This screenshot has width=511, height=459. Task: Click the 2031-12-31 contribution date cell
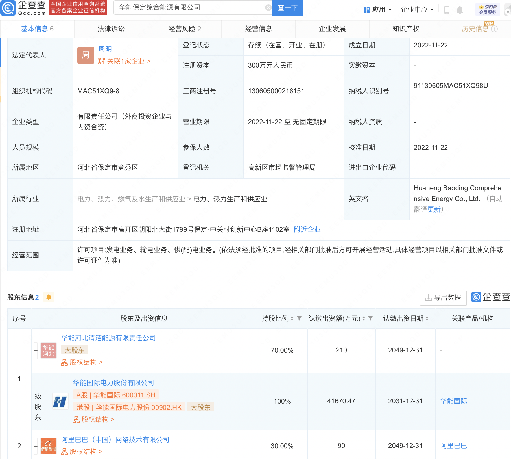[x=405, y=401]
